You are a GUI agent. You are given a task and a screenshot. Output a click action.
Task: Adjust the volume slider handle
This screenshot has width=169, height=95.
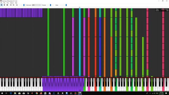click(x=24, y=5)
